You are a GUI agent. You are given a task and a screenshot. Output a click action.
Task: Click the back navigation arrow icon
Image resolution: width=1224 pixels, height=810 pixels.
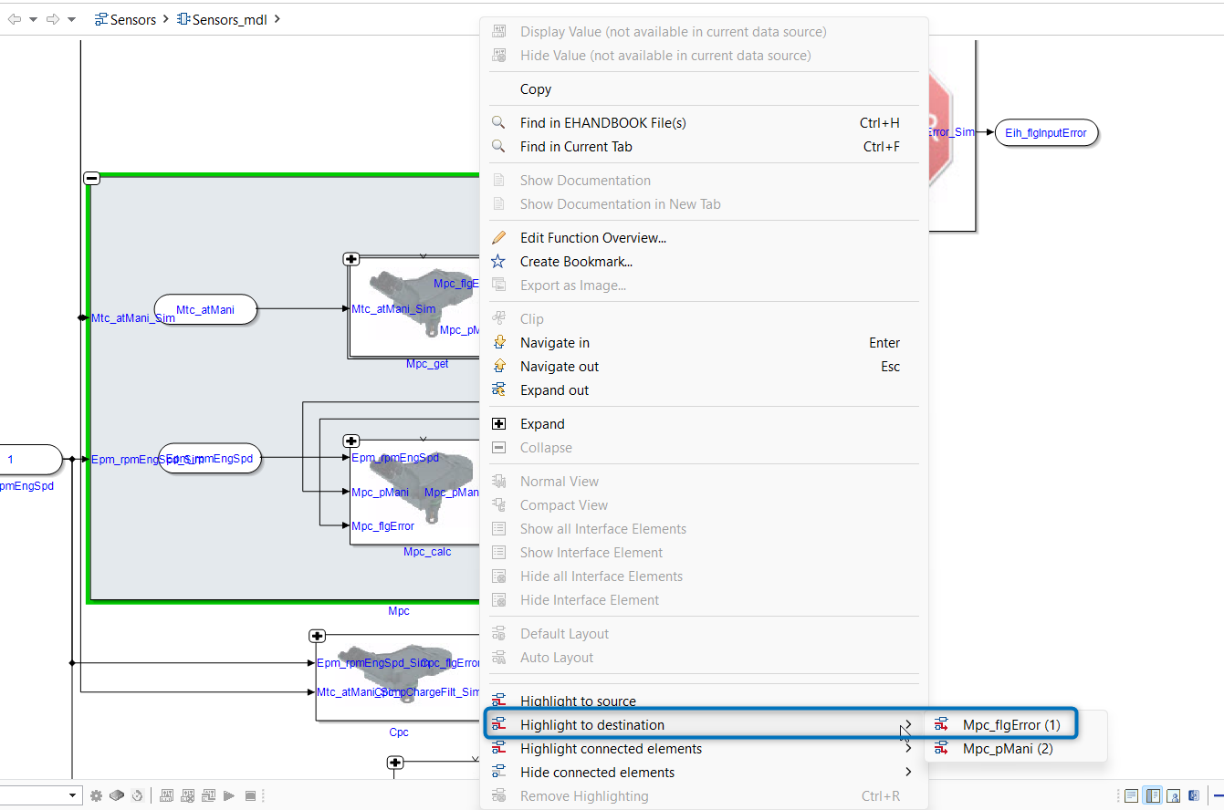pyautogui.click(x=15, y=19)
